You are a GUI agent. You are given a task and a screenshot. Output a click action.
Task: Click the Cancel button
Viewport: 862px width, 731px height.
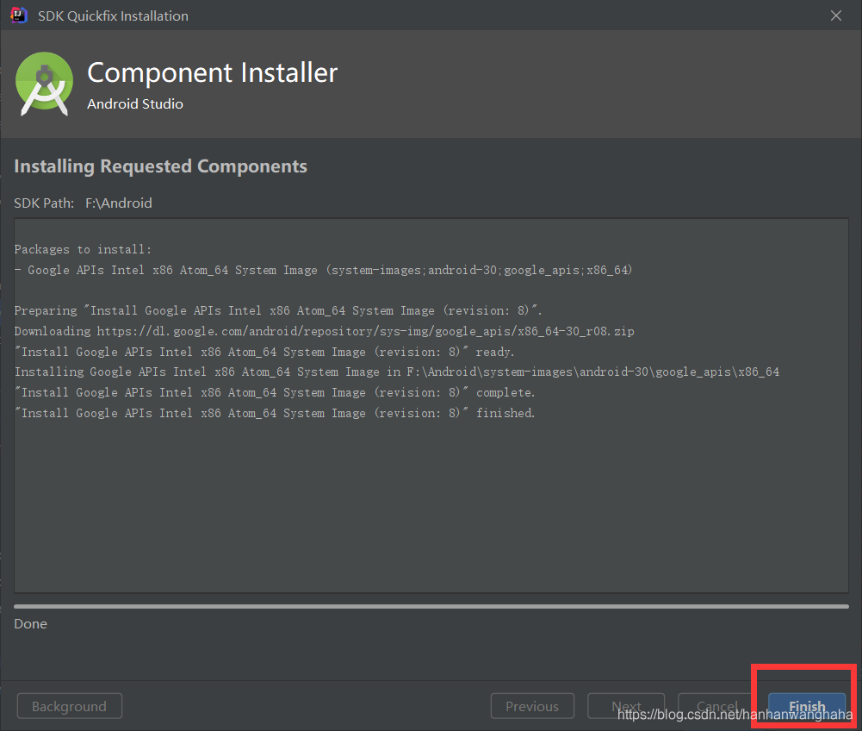pyautogui.click(x=717, y=706)
